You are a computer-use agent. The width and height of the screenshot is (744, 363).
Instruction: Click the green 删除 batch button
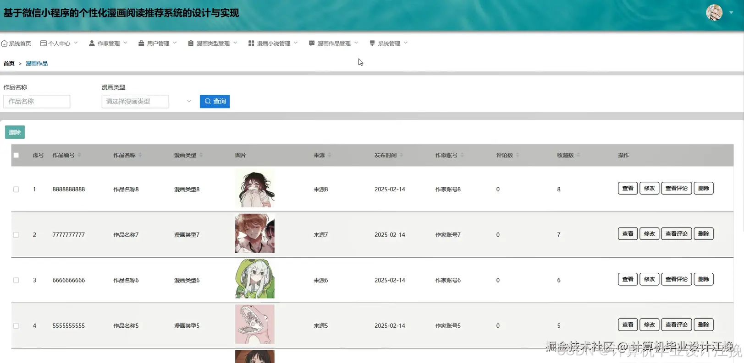(x=15, y=132)
